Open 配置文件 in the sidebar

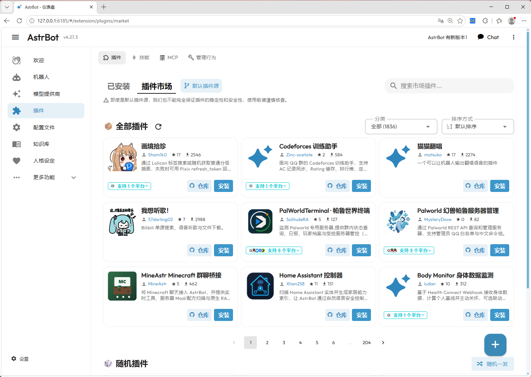point(46,127)
